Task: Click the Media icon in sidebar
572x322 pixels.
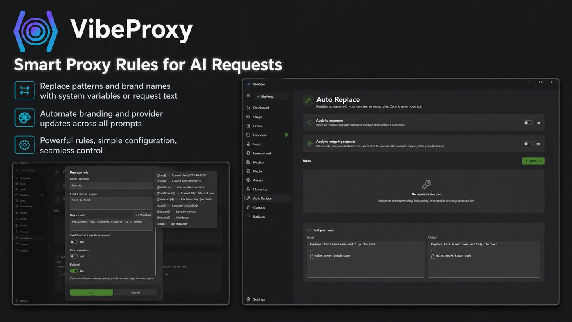Action: [x=248, y=171]
